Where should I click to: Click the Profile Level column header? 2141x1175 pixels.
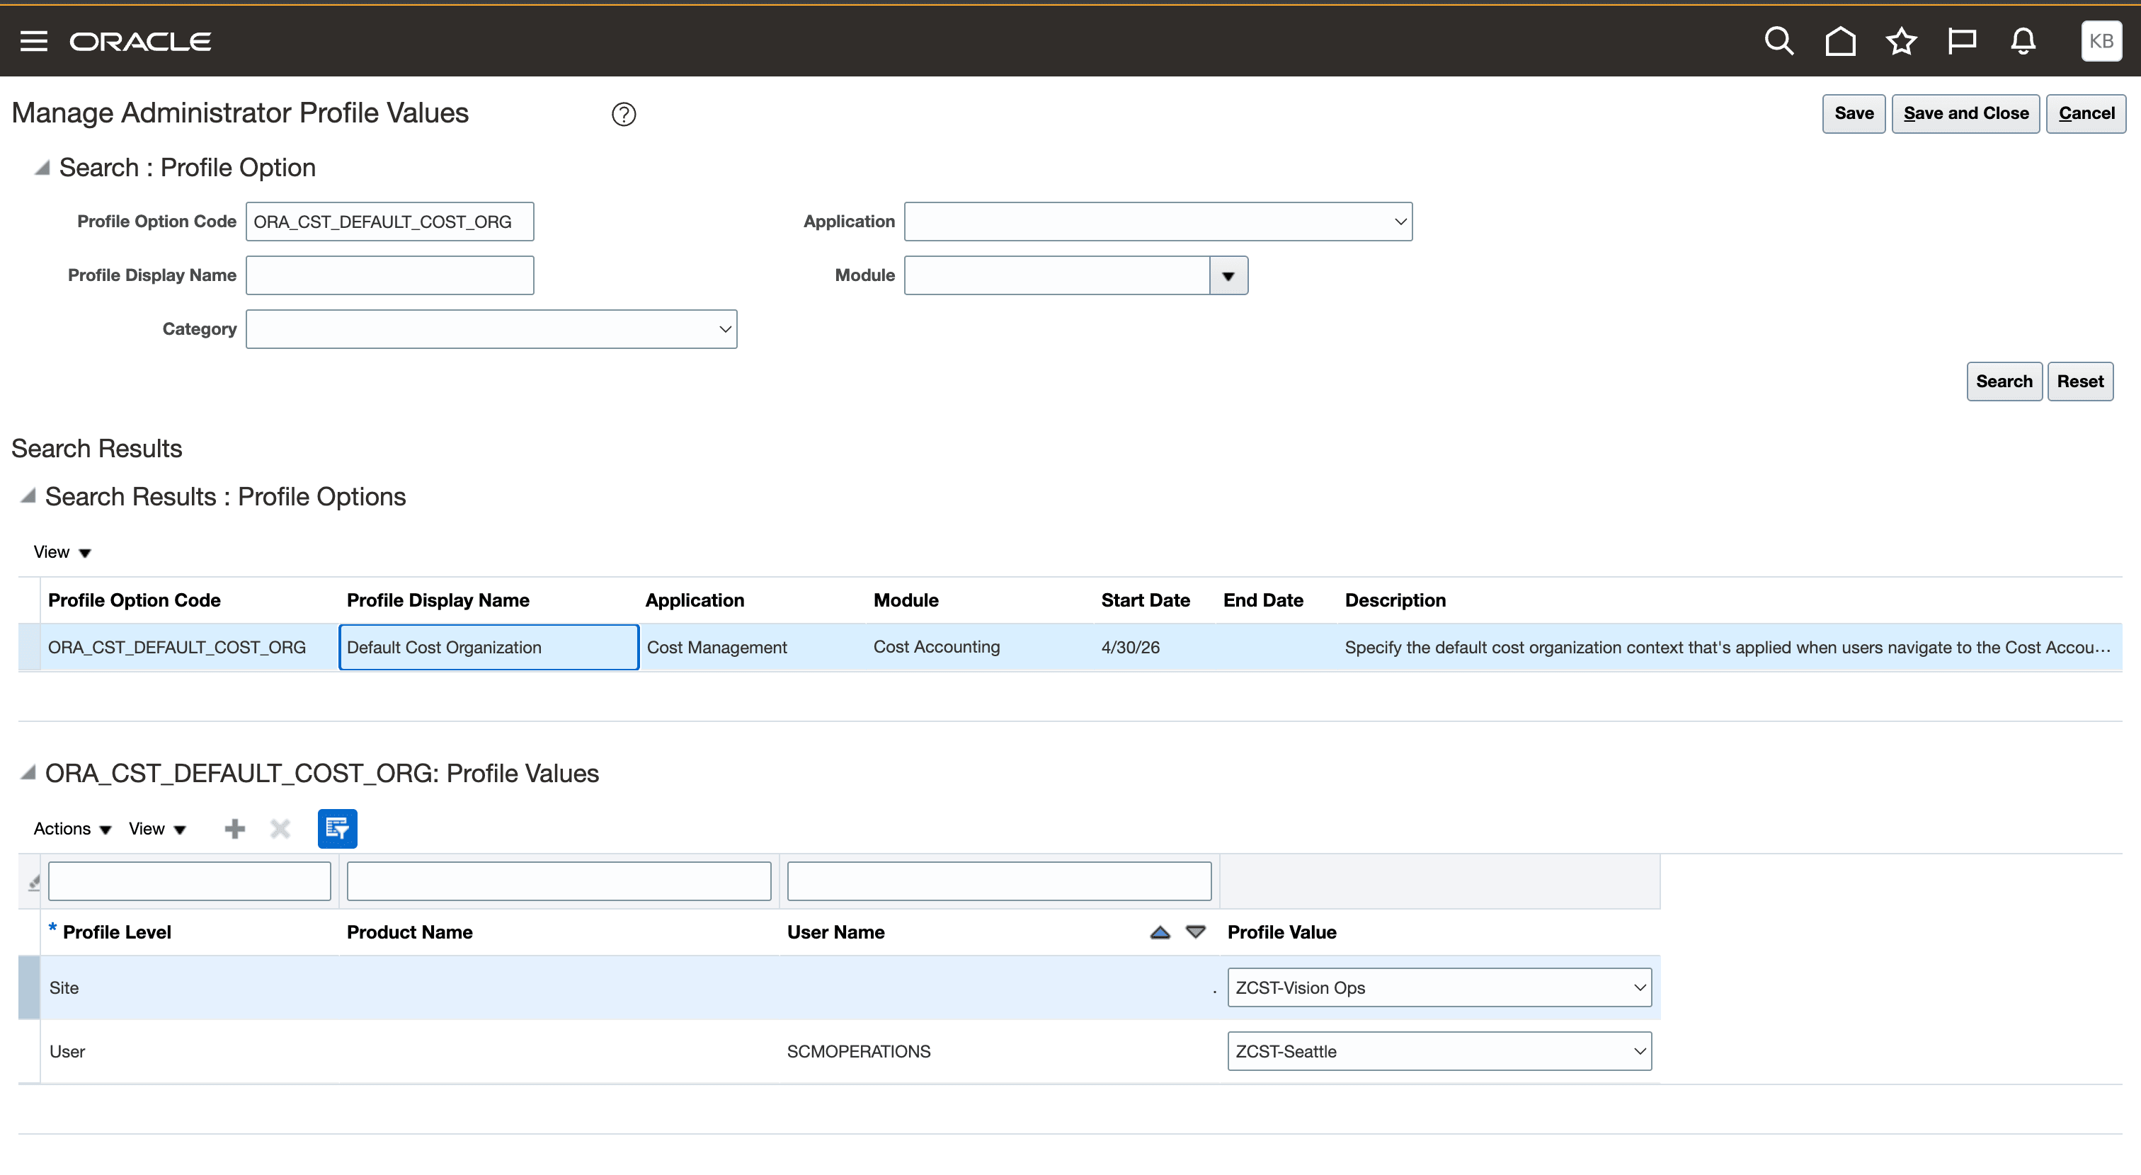118,932
